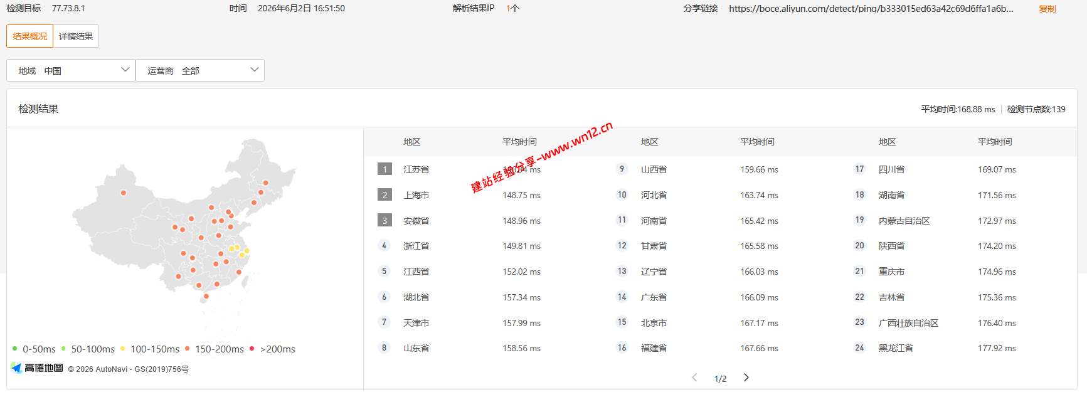
Task: Click the boce.aliyun.com share link
Action: pos(871,9)
